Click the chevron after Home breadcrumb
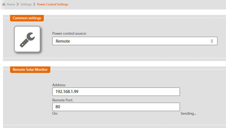The image size is (226, 128). point(18,4)
